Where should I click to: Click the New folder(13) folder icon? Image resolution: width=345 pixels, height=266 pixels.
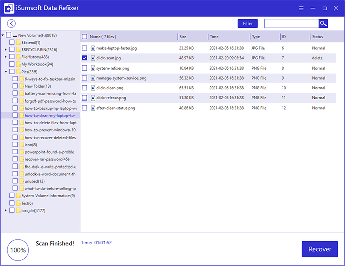tap(21, 86)
